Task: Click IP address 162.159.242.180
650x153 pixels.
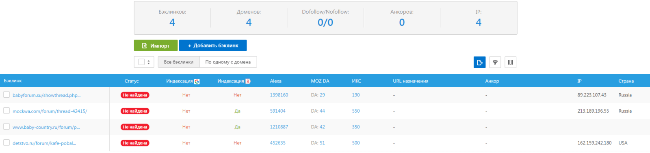Action: tap(594, 143)
